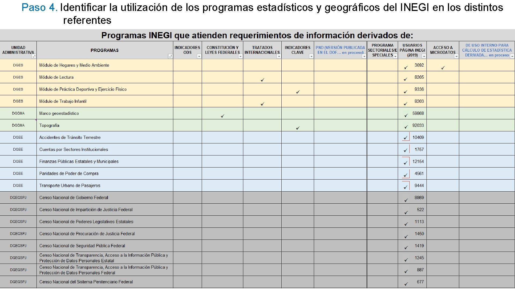Open Indicadores ODS column filter arrow

(199, 56)
